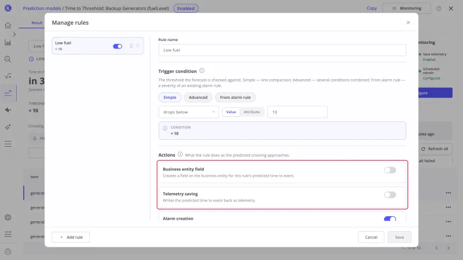Click the refresh icon in Refresh all
Image resolution: width=463 pixels, height=260 pixels.
(x=423, y=149)
